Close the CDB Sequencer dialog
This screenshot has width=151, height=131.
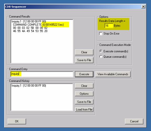[143, 7]
